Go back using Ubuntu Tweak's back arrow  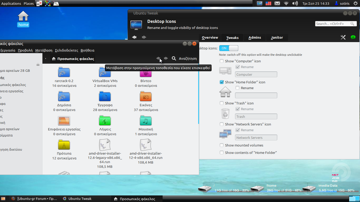click(134, 37)
